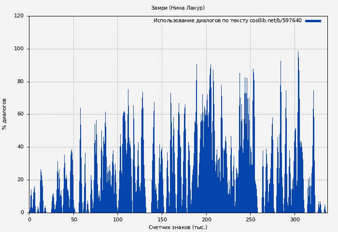
Task: Click the x-axis tick label 100
Action: tap(118, 219)
